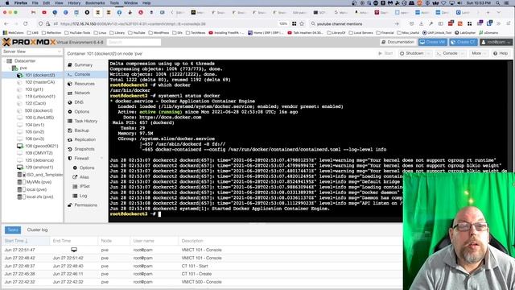Reload the page in Firefox

(26, 23)
